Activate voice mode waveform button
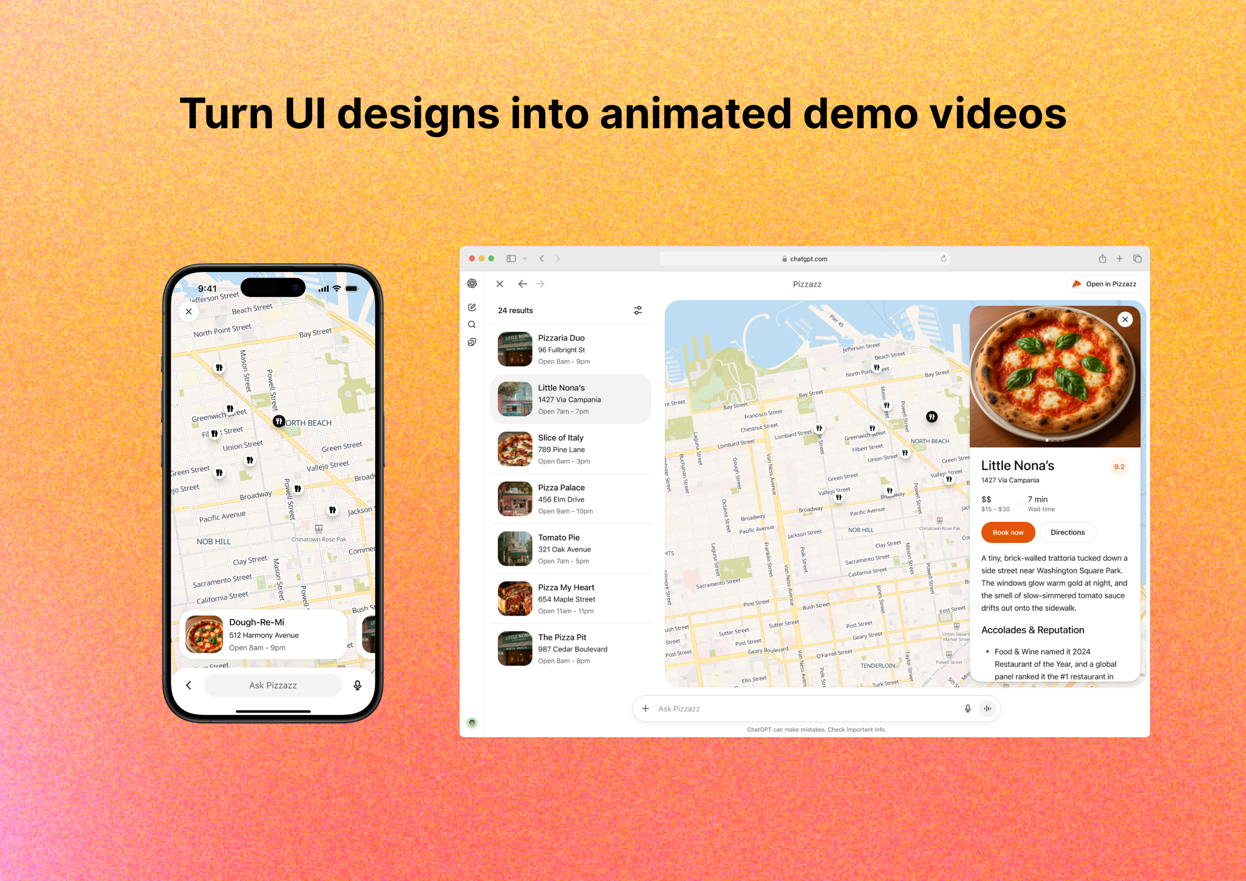 tap(987, 708)
